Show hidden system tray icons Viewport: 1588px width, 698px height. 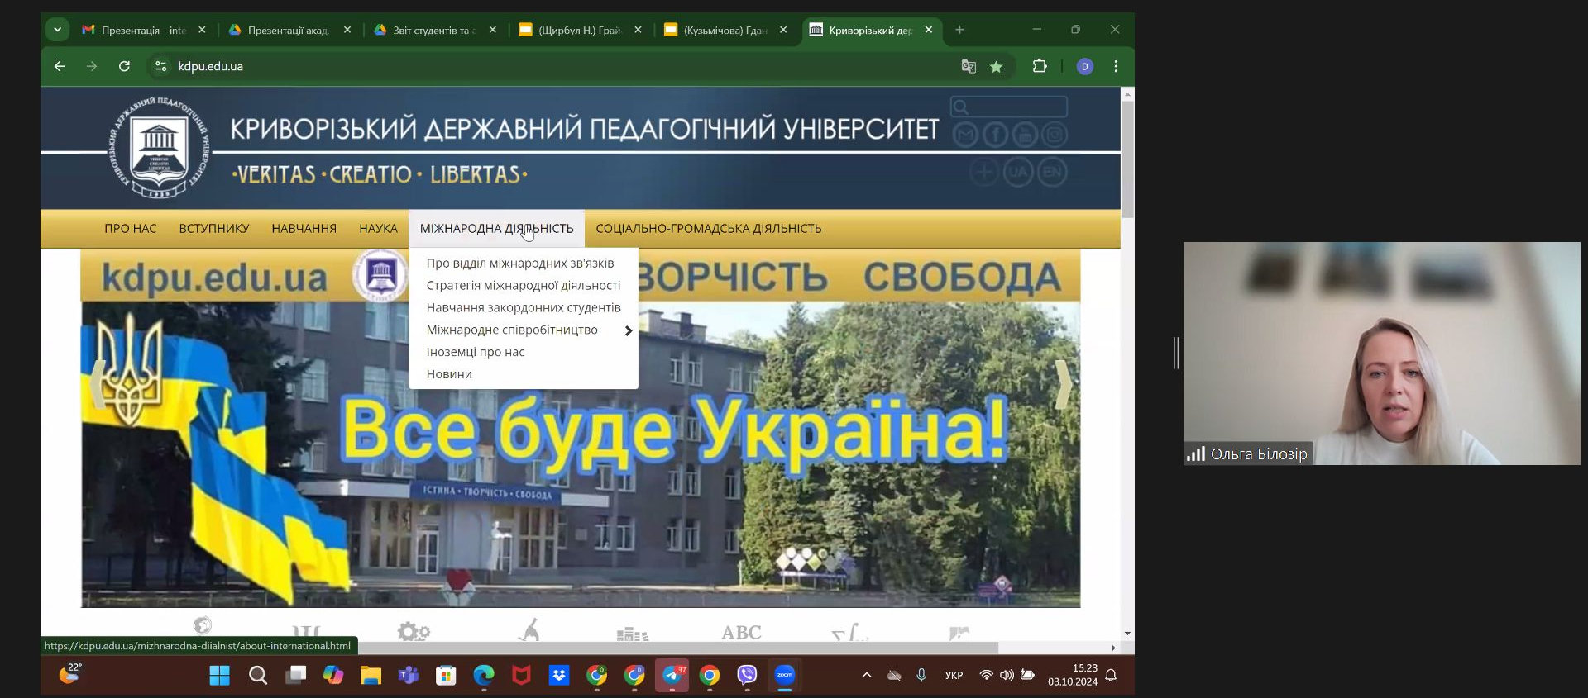(867, 676)
